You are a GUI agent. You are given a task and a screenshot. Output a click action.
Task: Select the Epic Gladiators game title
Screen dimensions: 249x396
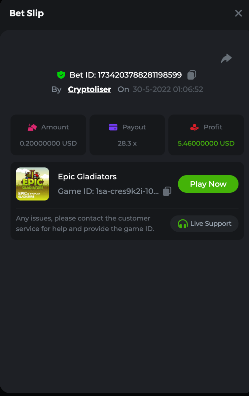(x=87, y=177)
